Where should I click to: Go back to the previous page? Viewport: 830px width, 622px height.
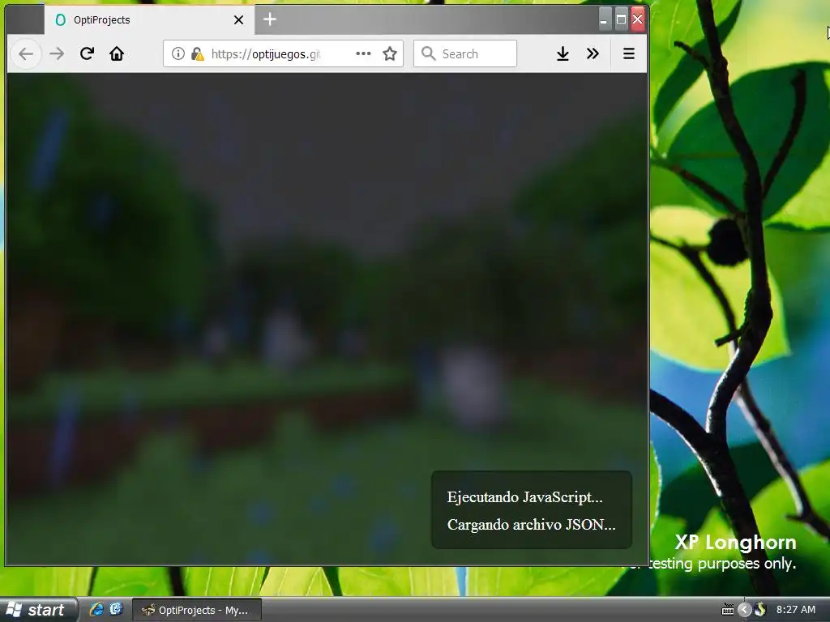(x=26, y=53)
